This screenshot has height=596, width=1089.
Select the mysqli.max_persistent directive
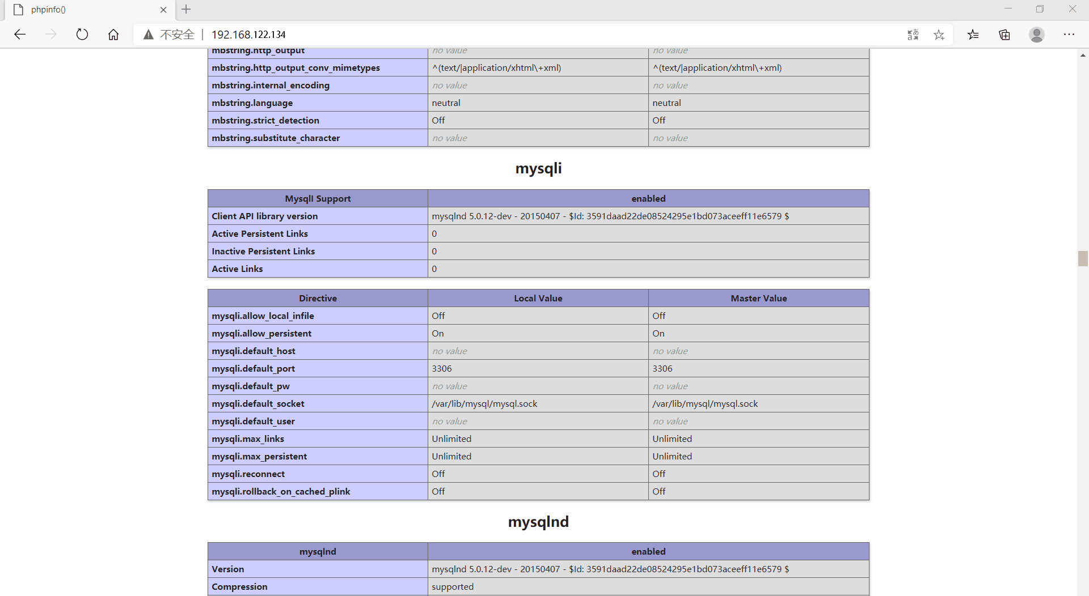point(259,456)
